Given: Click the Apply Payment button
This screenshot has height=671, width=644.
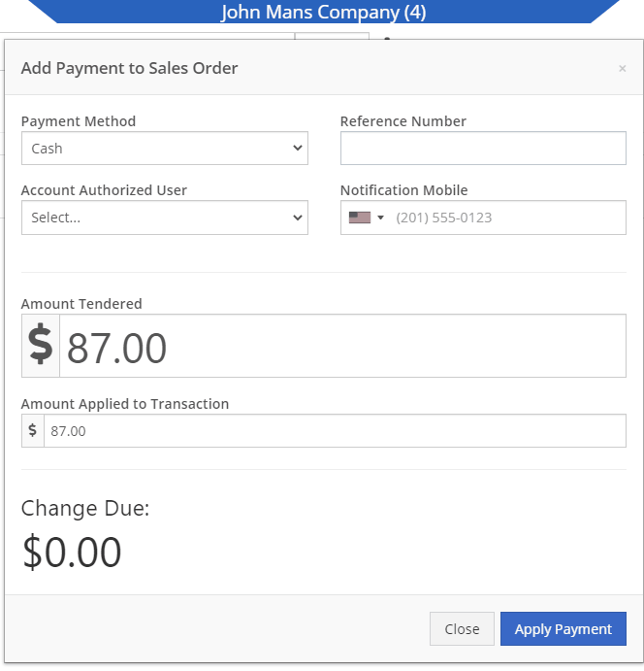Looking at the screenshot, I should pos(563,628).
